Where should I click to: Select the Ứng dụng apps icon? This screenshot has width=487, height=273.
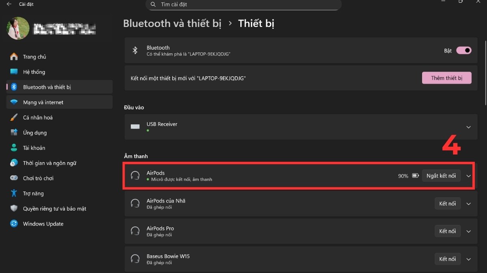pos(13,132)
